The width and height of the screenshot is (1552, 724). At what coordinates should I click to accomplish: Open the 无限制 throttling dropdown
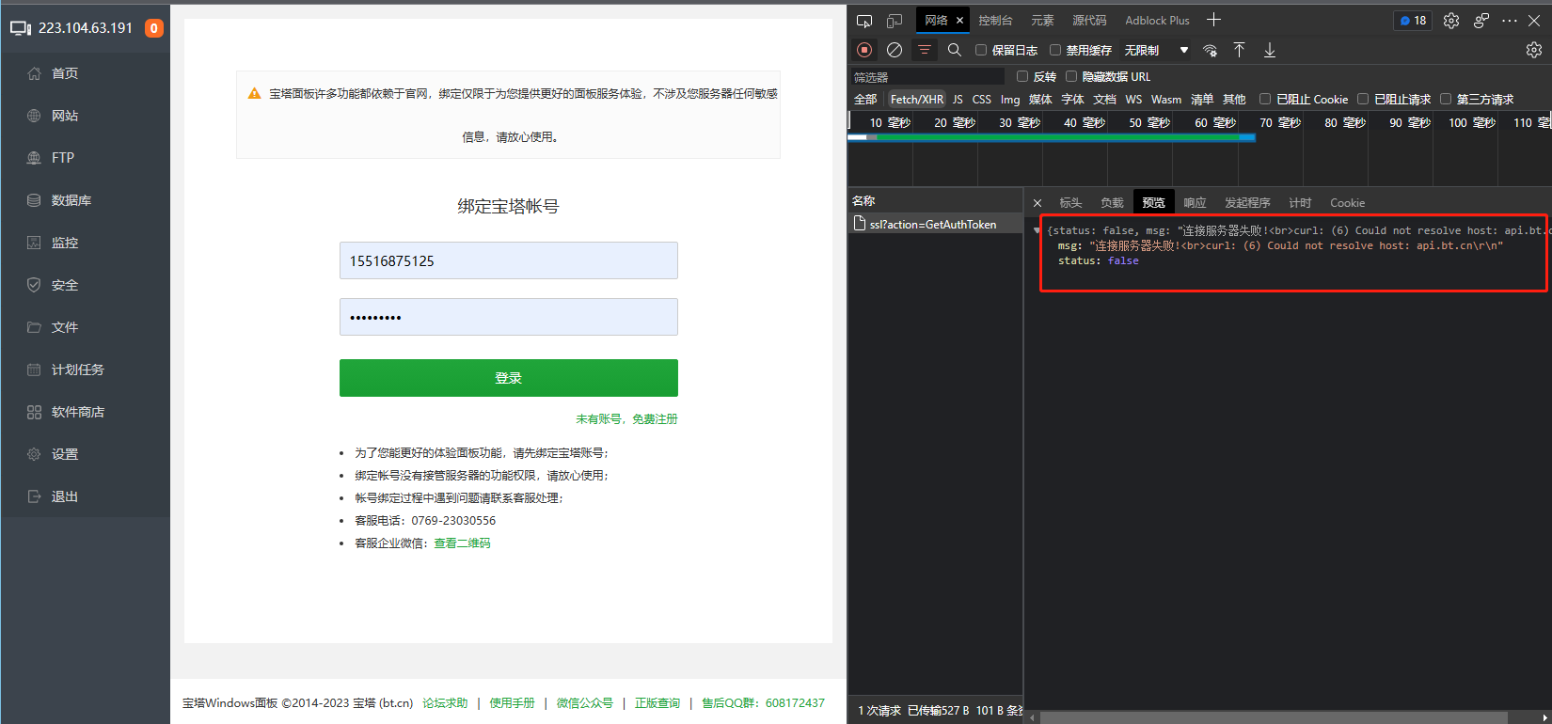pyautogui.click(x=1156, y=51)
